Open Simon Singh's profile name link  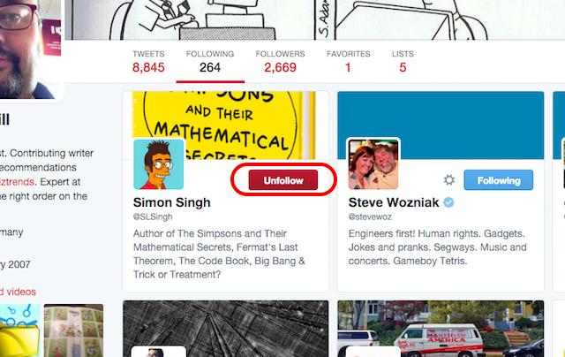tap(171, 202)
